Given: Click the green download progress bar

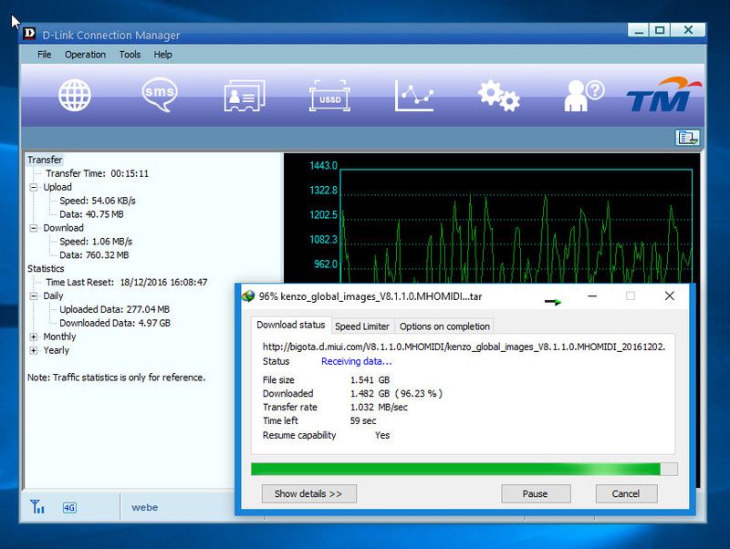Looking at the screenshot, I should pyautogui.click(x=456, y=469).
